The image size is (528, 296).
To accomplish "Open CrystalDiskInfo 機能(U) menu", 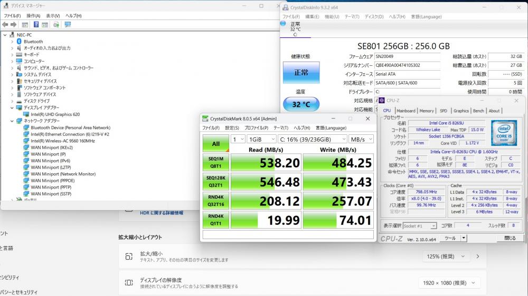I will pyautogui.click(x=332, y=16).
